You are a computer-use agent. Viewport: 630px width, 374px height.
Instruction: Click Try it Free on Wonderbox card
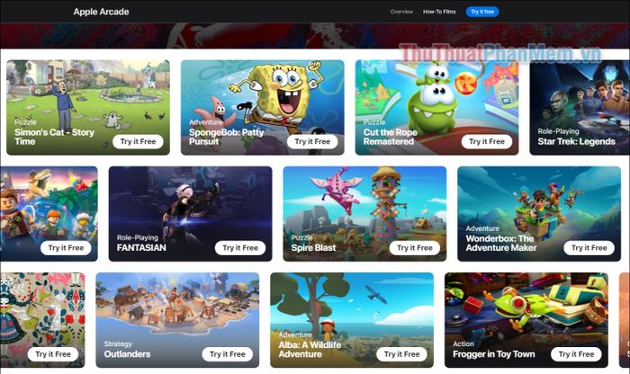point(589,248)
